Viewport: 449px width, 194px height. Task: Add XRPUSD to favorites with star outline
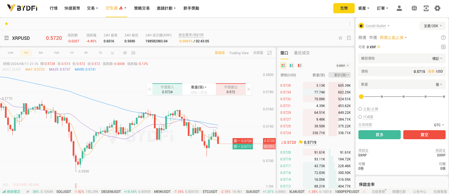click(340, 38)
